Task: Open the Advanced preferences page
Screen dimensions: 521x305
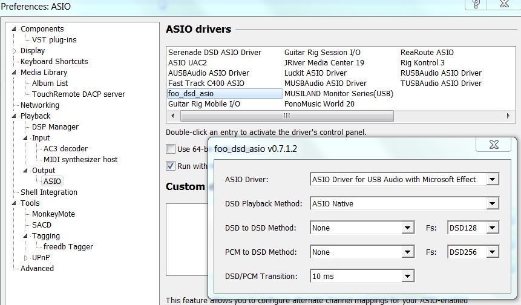Action: 37,269
